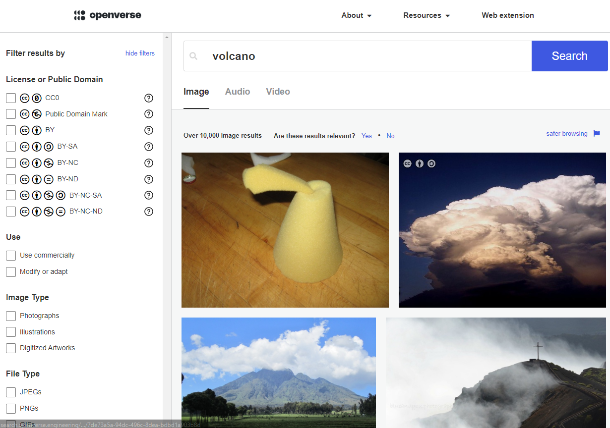Click the help icon beside BY-NC-ND
The image size is (610, 428).
[x=149, y=212]
